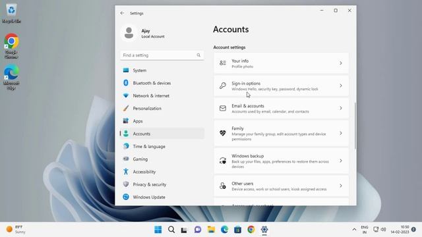Open Other users settings
This screenshot has width=422, height=237.
(282, 186)
